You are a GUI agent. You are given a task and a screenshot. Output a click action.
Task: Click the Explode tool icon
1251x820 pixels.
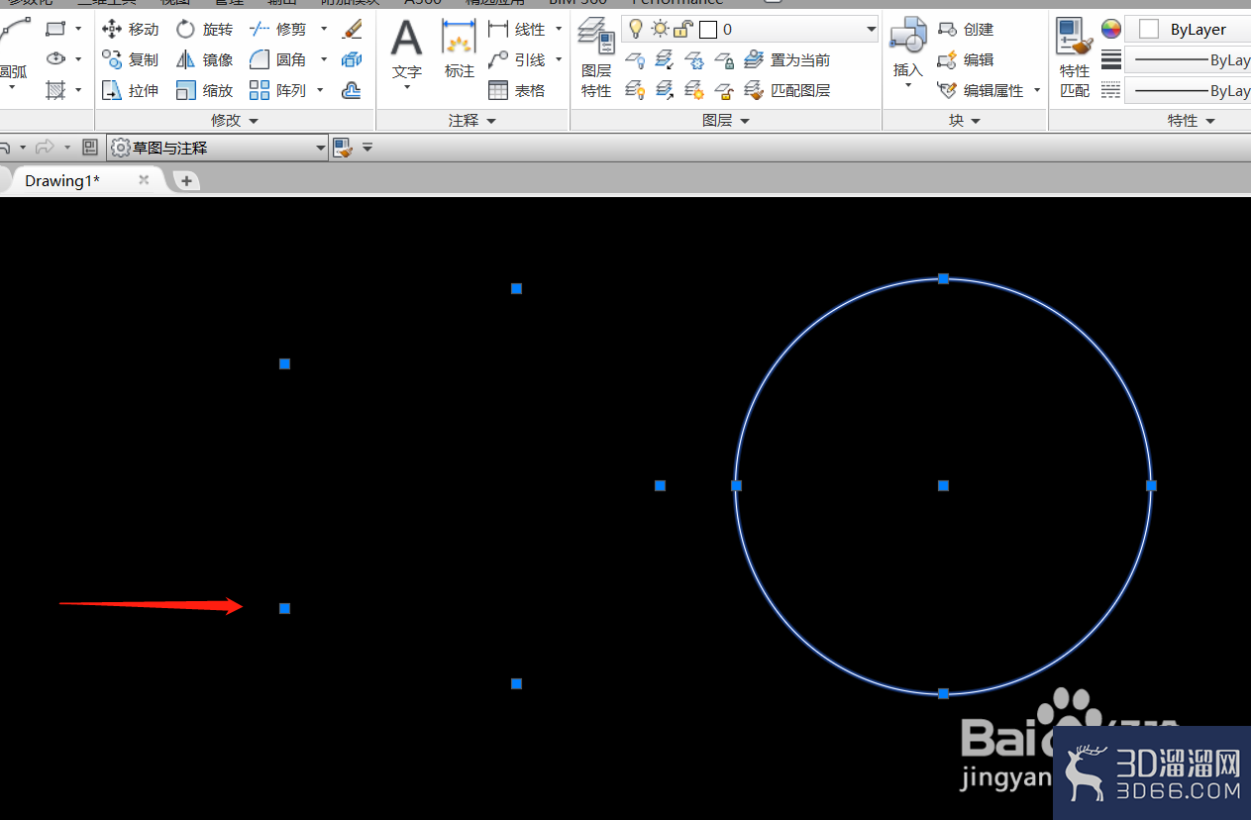tap(352, 60)
